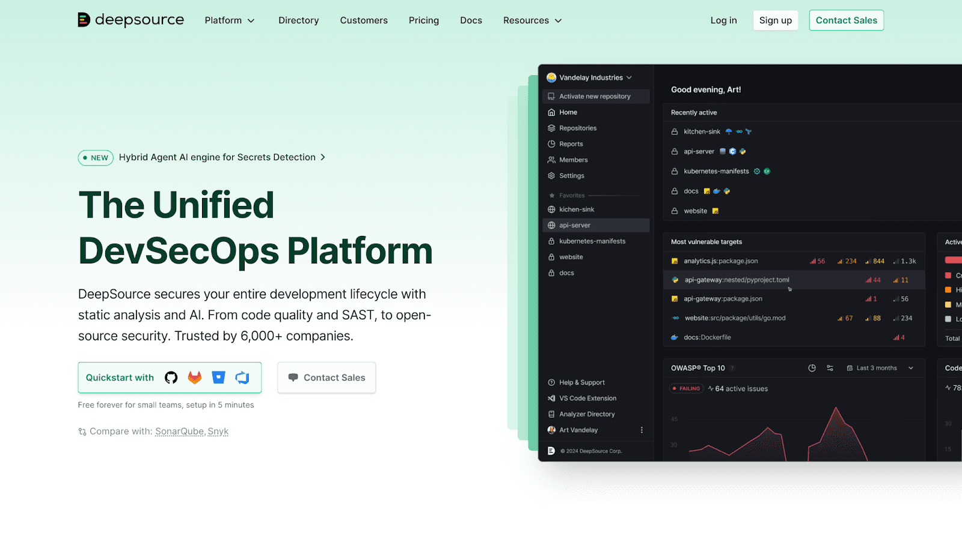Click the NEW badge
This screenshot has height=542, width=962.
[x=96, y=158]
